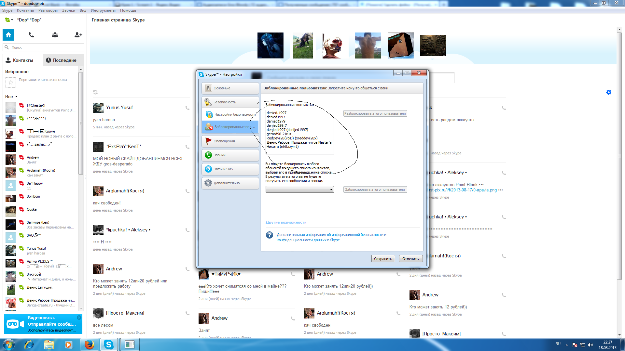The width and height of the screenshot is (625, 351).
Task: Select denied1979 in the blocked list
Action: pos(276,121)
